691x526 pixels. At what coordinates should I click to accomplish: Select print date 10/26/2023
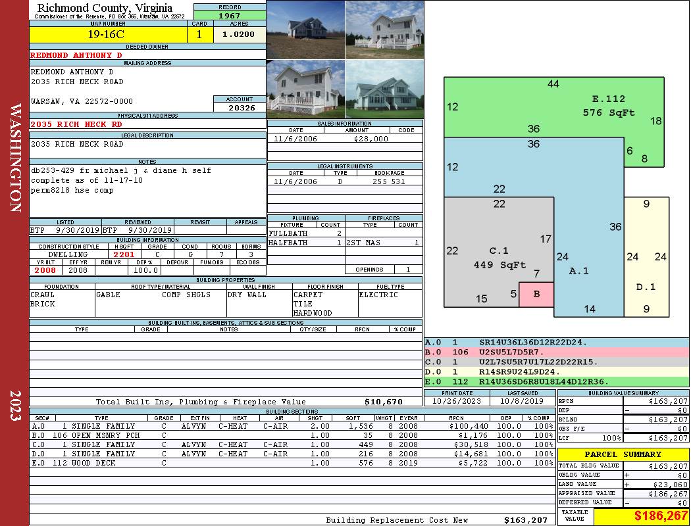(x=457, y=401)
